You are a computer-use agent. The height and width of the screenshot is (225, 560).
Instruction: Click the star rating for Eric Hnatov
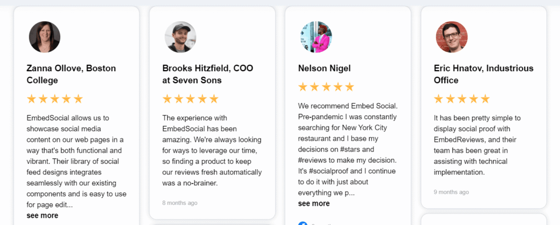pyautogui.click(x=462, y=99)
